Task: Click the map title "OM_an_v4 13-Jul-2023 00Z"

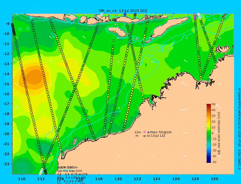Action: [123, 11]
